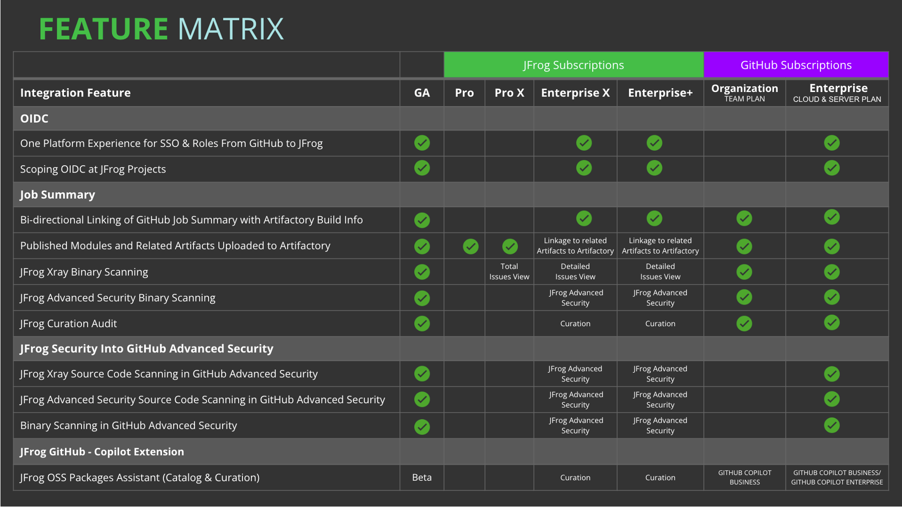Click the GA column header
The height and width of the screenshot is (507, 902).
422,93
